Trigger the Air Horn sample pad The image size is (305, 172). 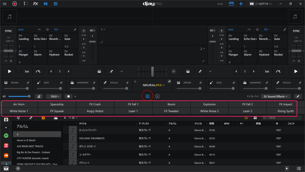tap(19, 105)
